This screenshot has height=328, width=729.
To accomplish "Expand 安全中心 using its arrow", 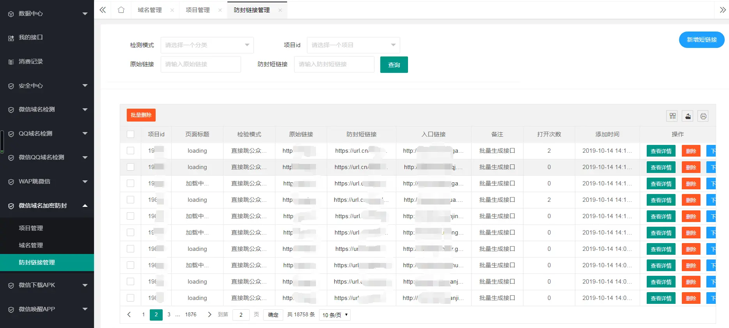I will pos(85,86).
